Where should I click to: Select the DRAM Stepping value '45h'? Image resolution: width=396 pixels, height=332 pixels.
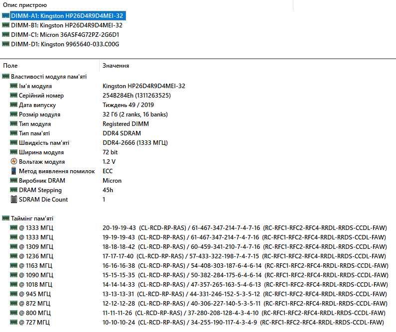pos(108,190)
